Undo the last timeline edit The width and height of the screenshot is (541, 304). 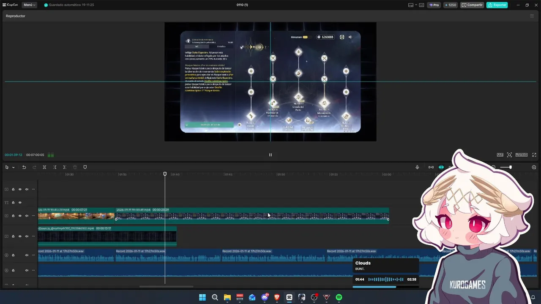tap(24, 167)
